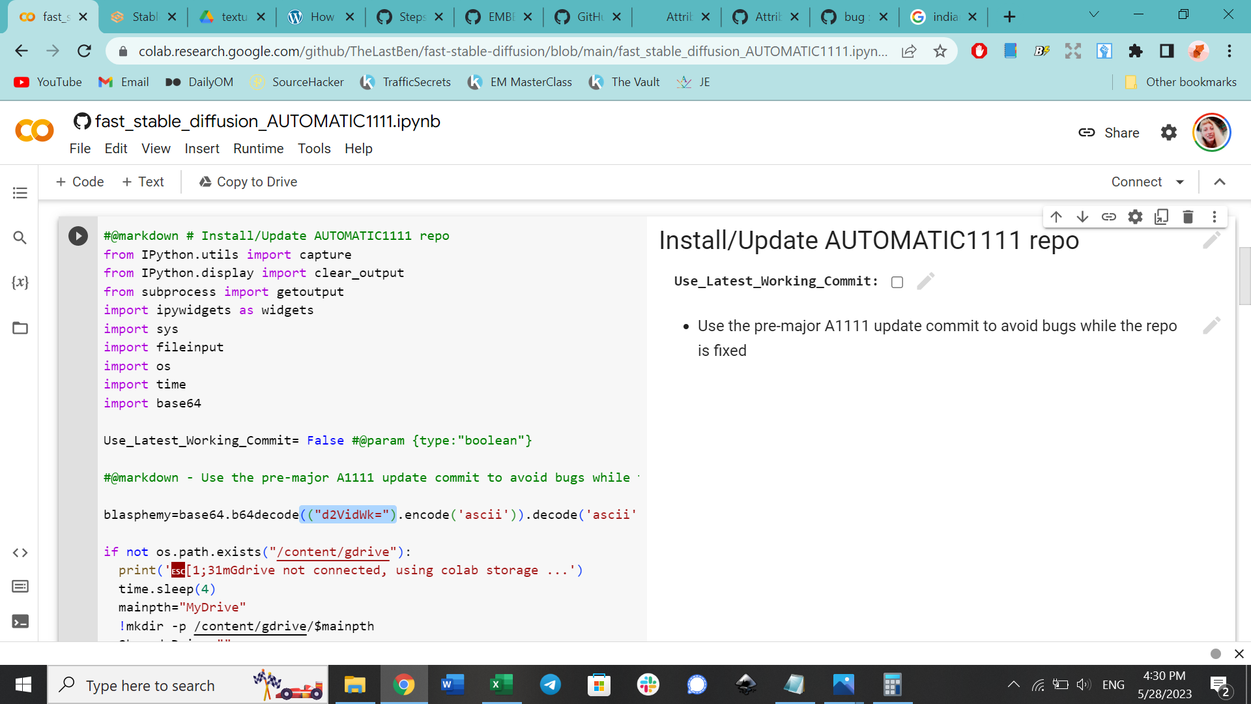Delete the current code cell
The height and width of the screenshot is (704, 1251).
click(x=1188, y=216)
